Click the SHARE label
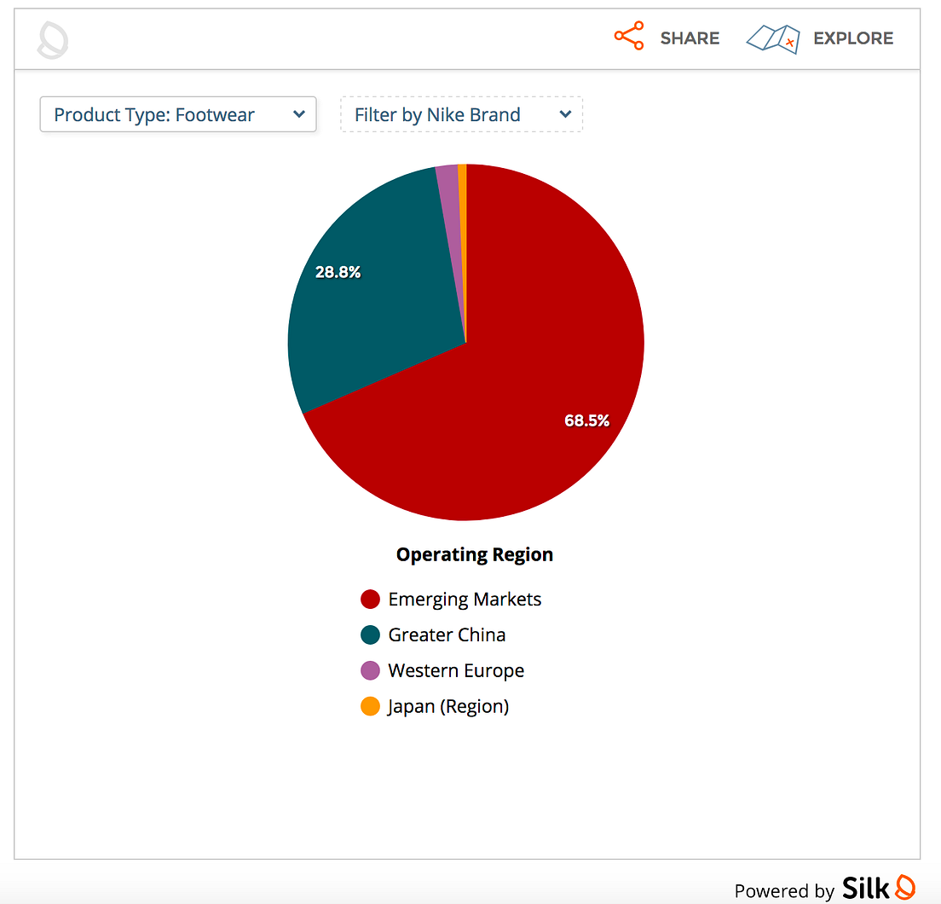This screenshot has height=904, width=941. [690, 38]
